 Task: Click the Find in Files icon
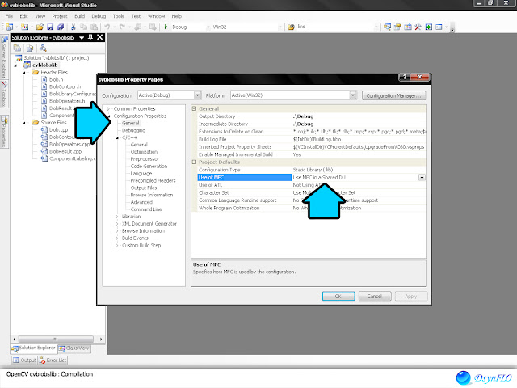[x=291, y=27]
